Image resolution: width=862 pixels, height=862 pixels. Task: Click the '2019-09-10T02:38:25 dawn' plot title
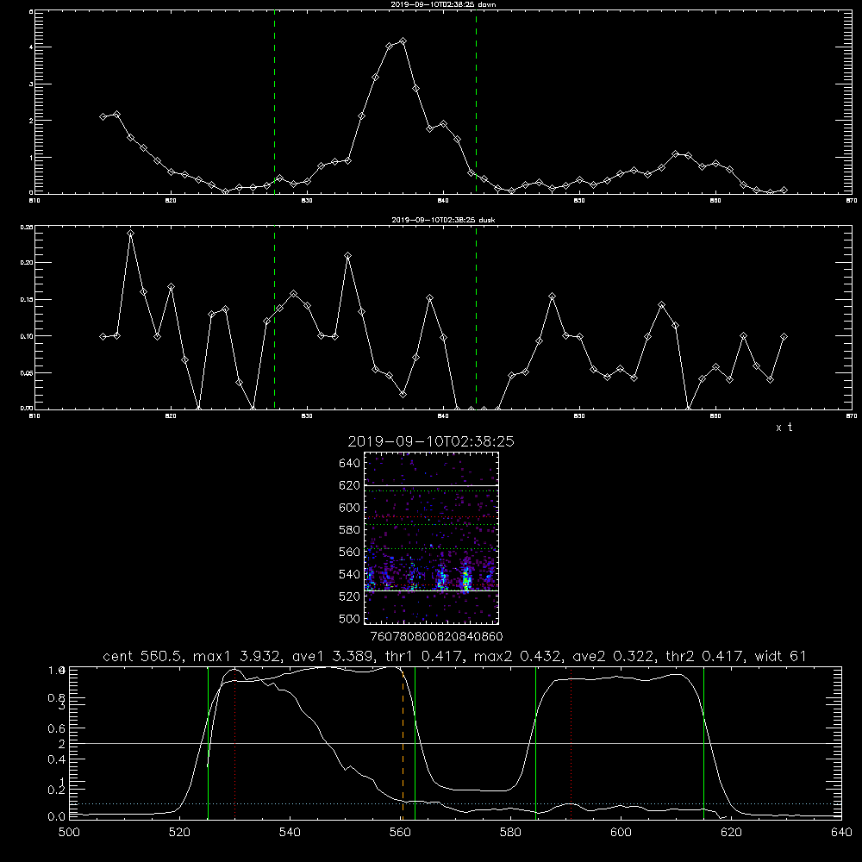[x=443, y=4]
